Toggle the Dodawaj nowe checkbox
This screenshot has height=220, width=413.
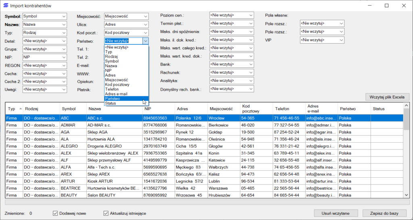56,213
